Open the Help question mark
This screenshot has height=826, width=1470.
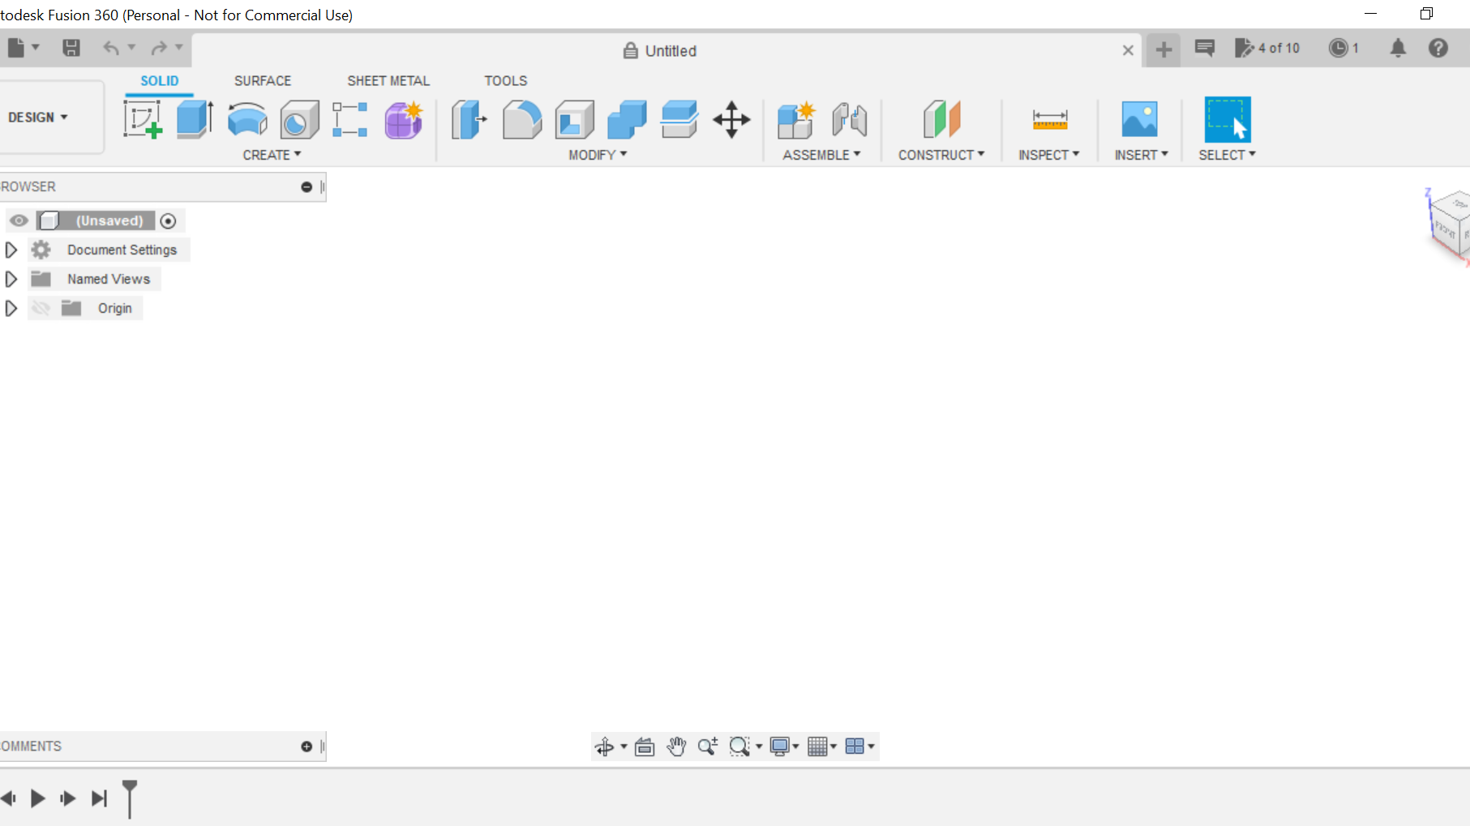click(1438, 48)
